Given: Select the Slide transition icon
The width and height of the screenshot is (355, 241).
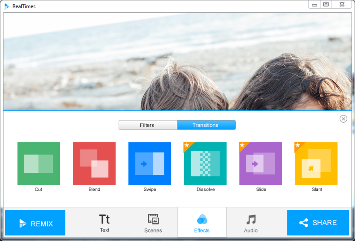Looking at the screenshot, I should tap(261, 163).
